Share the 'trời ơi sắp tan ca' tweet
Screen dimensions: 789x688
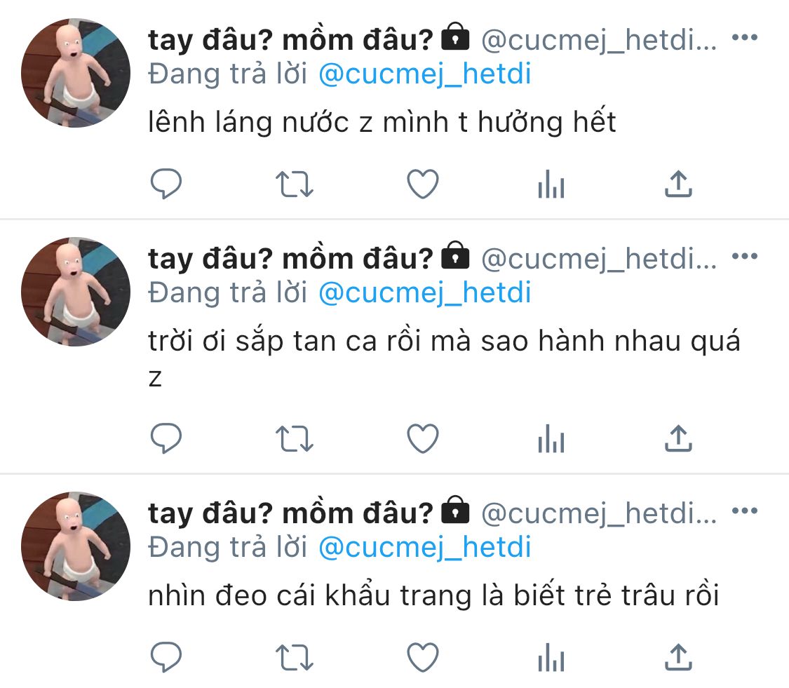(x=678, y=440)
